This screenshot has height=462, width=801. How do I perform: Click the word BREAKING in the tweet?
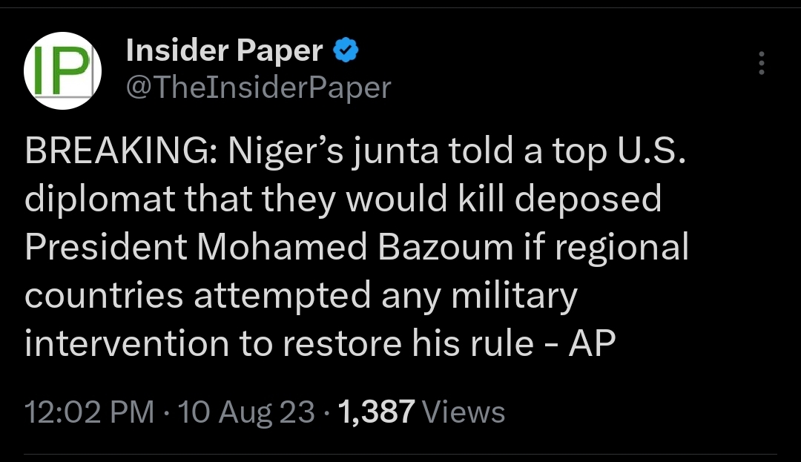coord(116,151)
